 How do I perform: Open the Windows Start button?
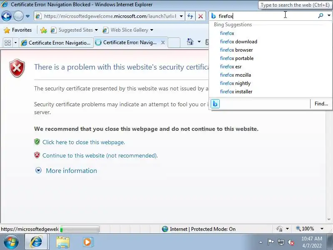tap(11, 242)
